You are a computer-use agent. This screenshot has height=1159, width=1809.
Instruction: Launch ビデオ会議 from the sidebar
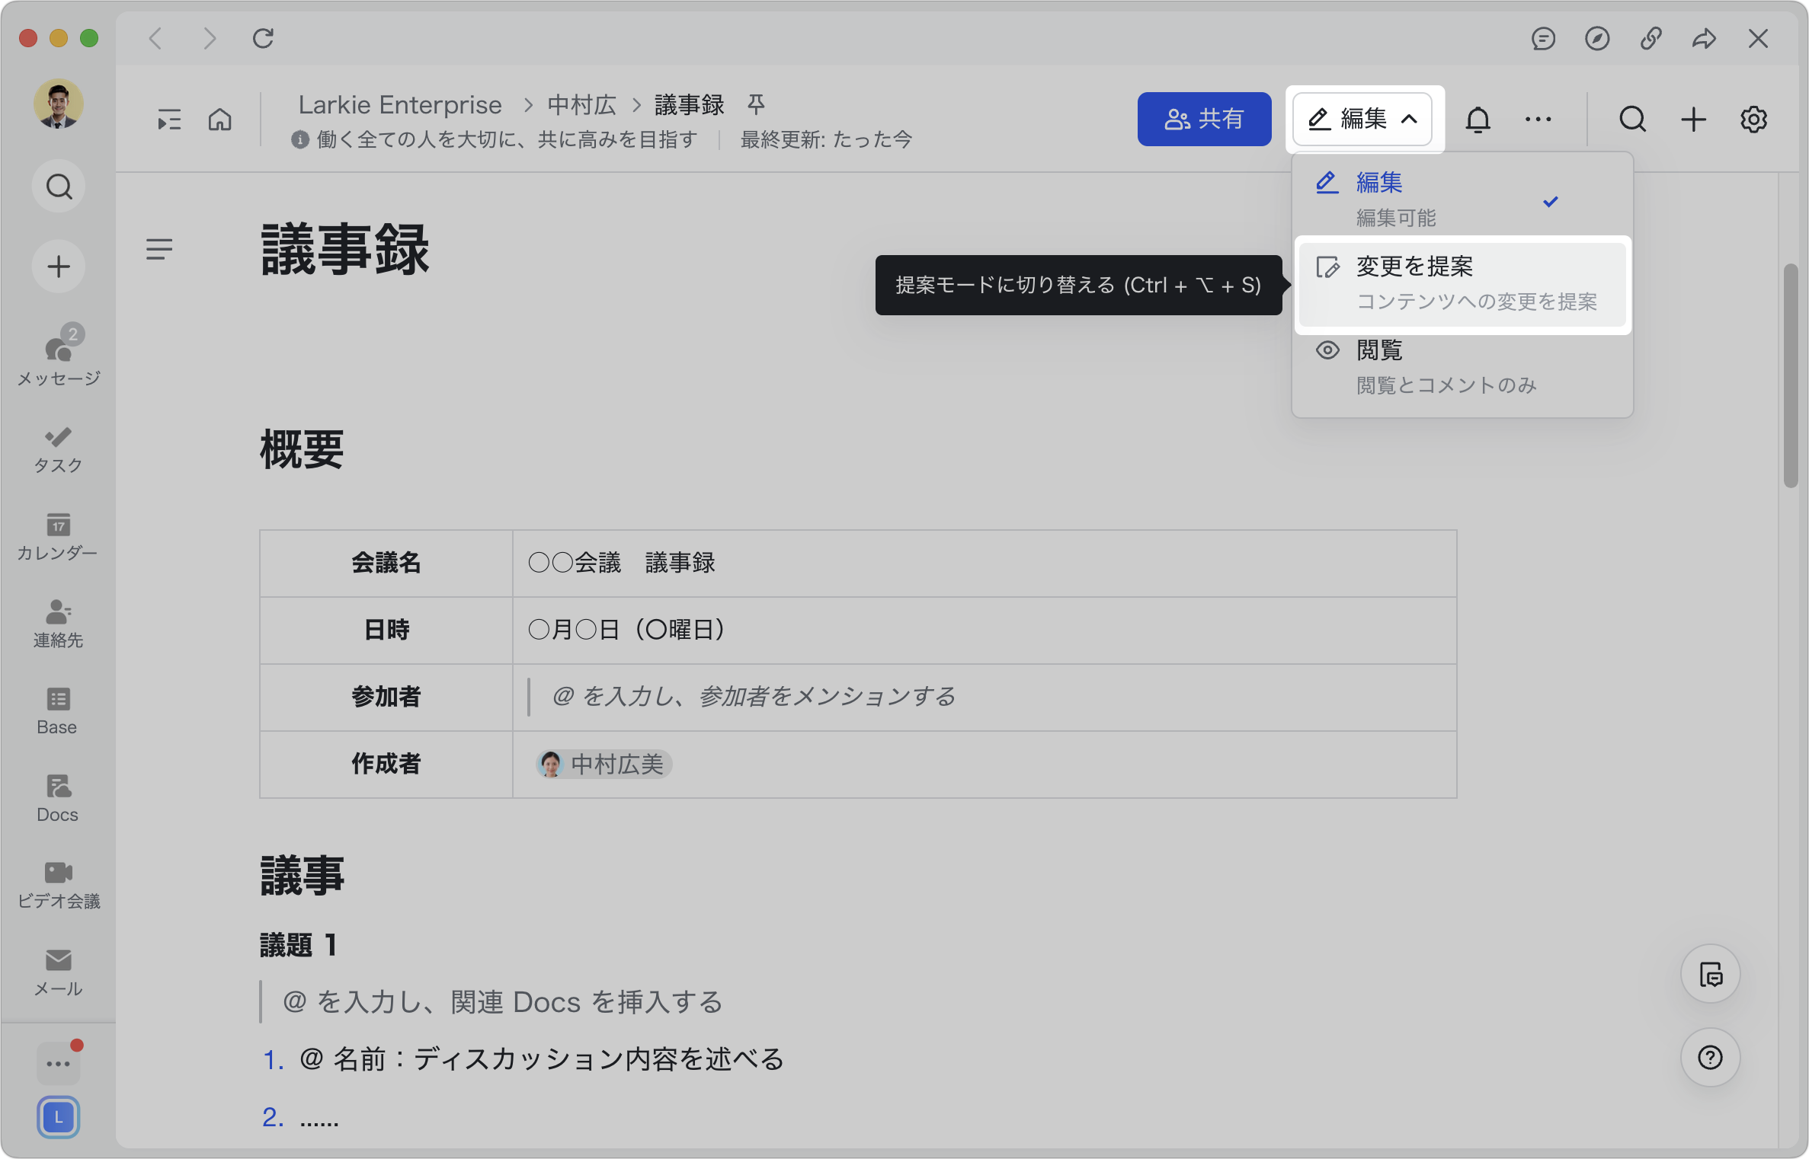pos(58,883)
